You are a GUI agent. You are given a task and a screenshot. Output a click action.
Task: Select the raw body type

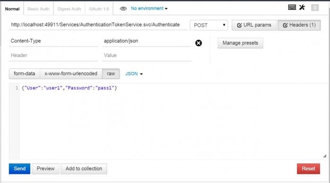[x=111, y=74]
